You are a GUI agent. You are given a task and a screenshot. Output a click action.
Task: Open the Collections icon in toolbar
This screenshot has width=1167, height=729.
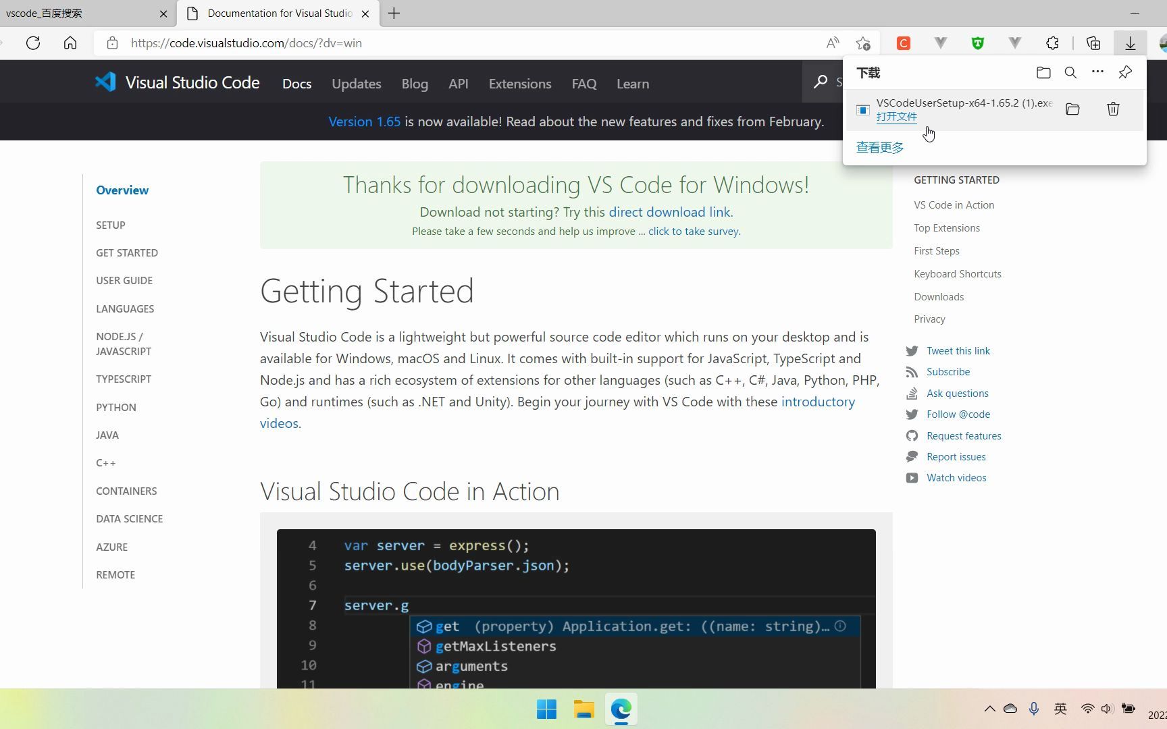click(1093, 43)
